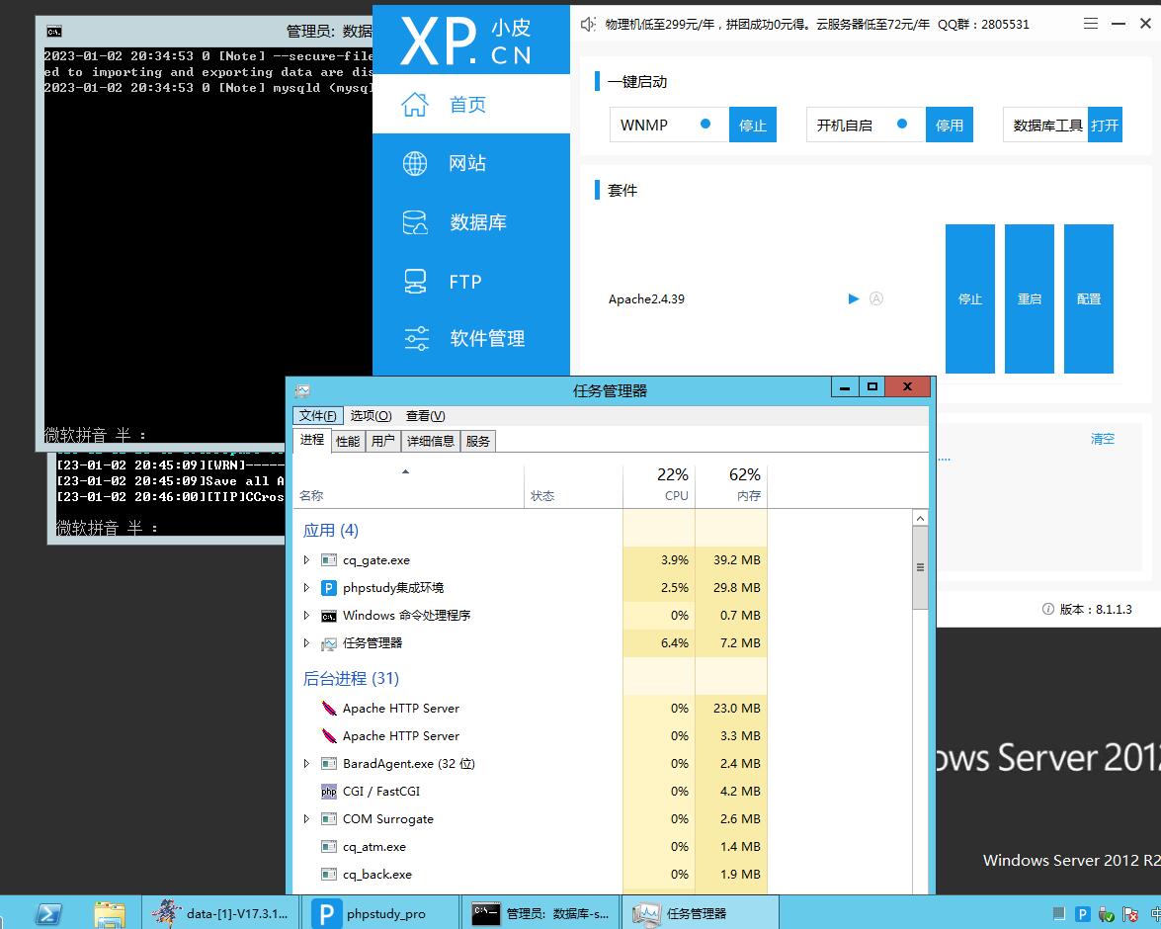Click the Apache 配置 tile button

(x=1089, y=298)
